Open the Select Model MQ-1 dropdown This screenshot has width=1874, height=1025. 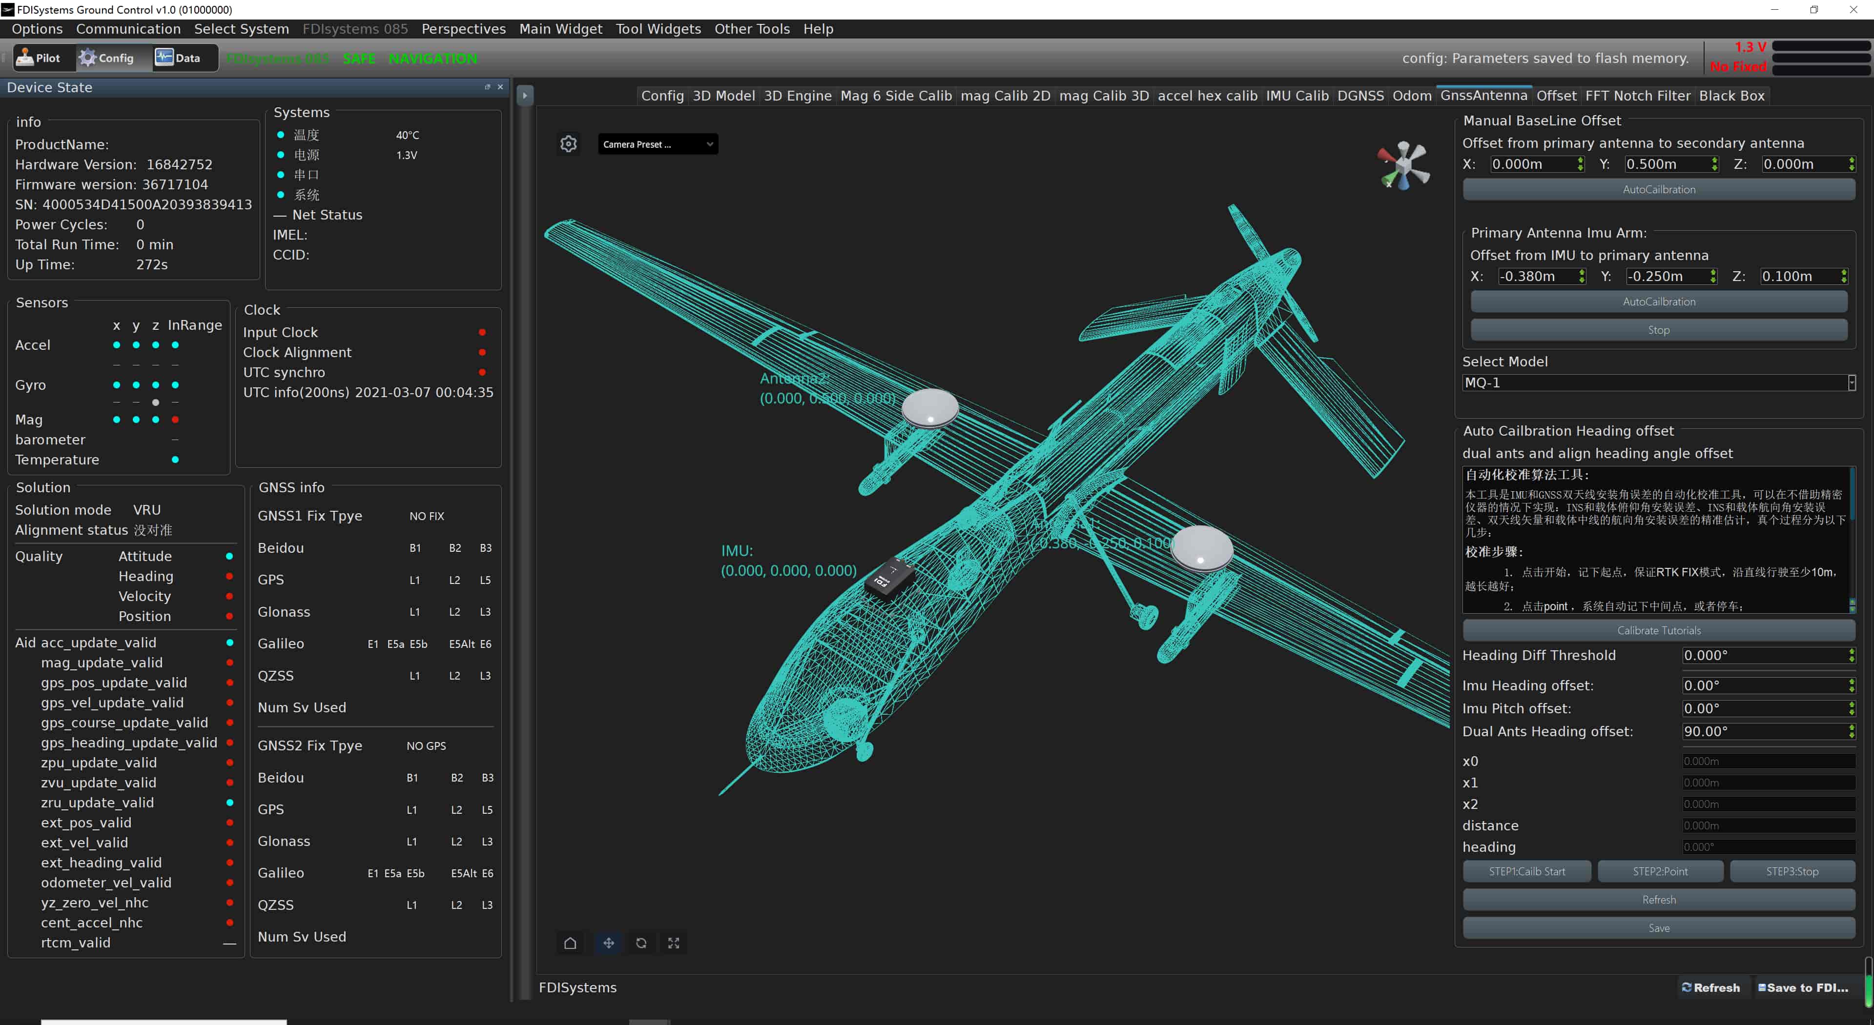(x=1658, y=382)
